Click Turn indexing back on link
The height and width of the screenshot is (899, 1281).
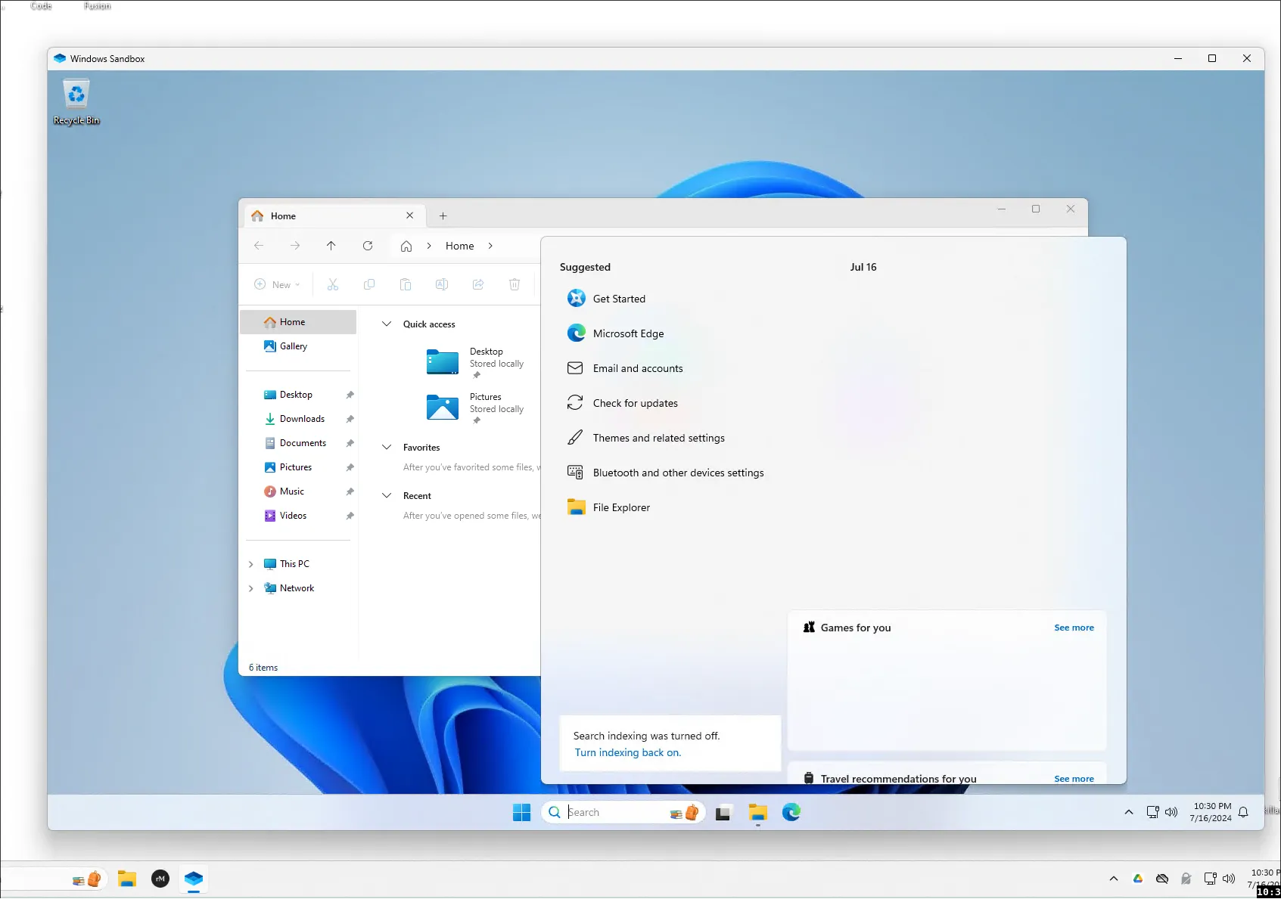[x=627, y=752]
